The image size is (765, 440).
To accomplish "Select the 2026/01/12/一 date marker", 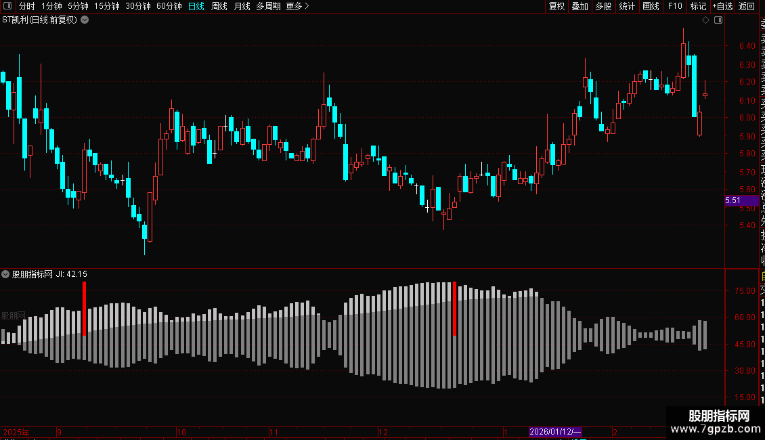I will 555,432.
